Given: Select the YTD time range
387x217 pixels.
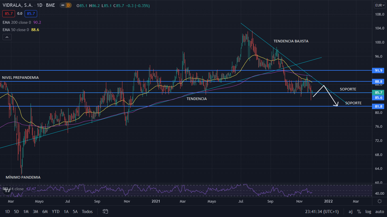Looking at the screenshot, I should (x=56, y=211).
